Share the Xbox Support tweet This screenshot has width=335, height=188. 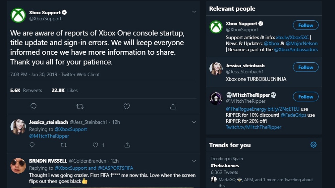(x=173, y=106)
